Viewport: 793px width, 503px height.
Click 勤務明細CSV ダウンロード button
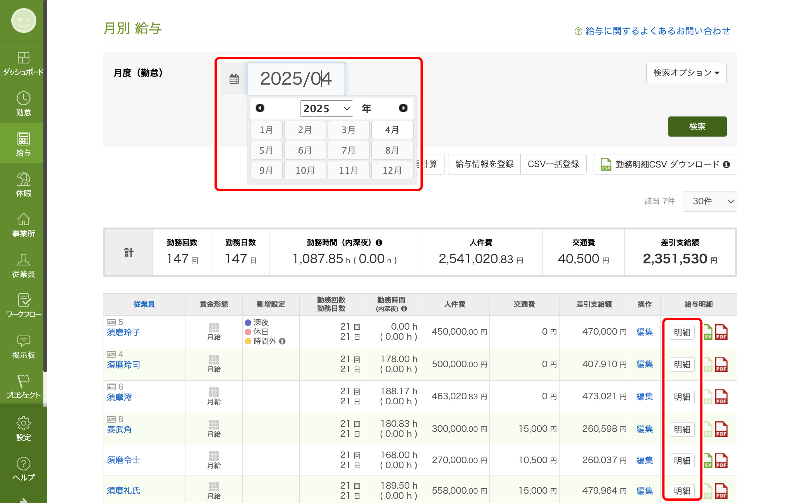tap(665, 164)
